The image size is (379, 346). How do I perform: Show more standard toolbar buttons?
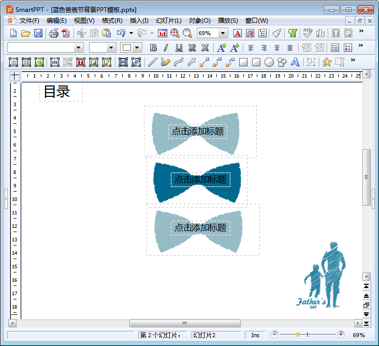[361, 31]
